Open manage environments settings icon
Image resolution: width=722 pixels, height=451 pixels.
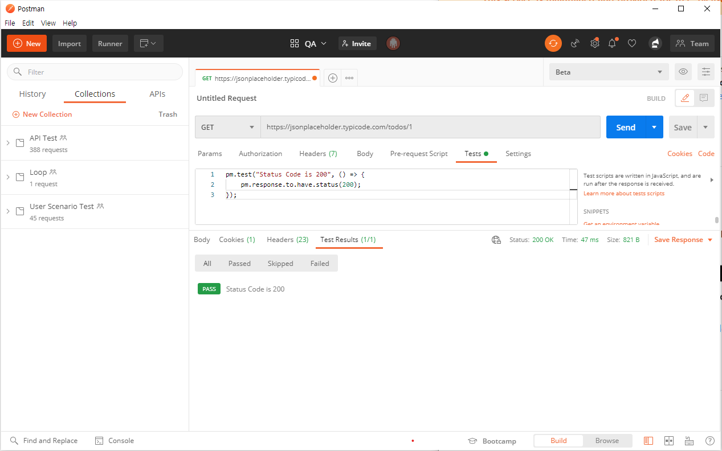tap(706, 72)
